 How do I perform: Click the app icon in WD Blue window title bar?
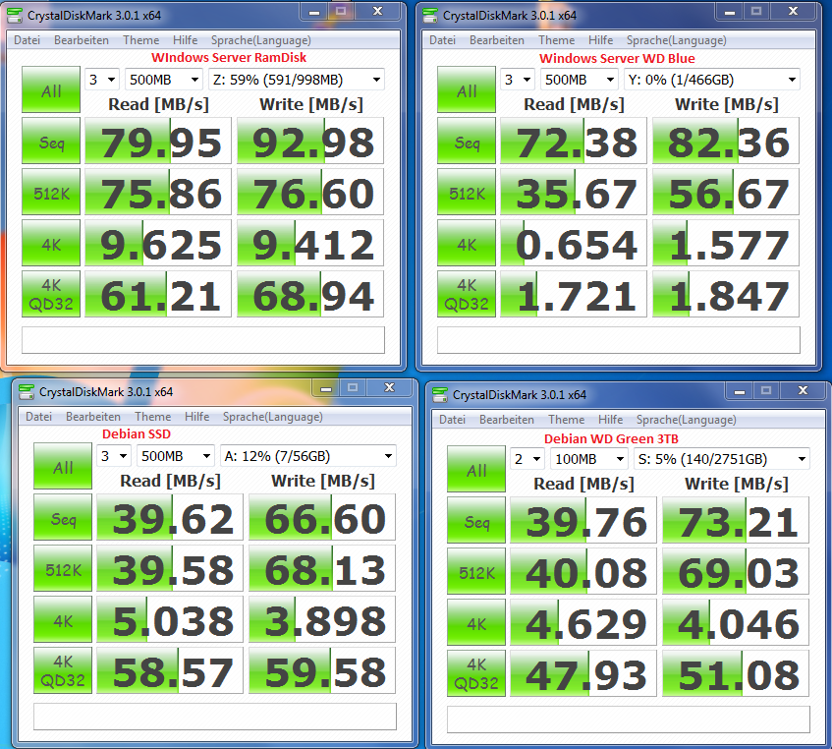point(430,16)
